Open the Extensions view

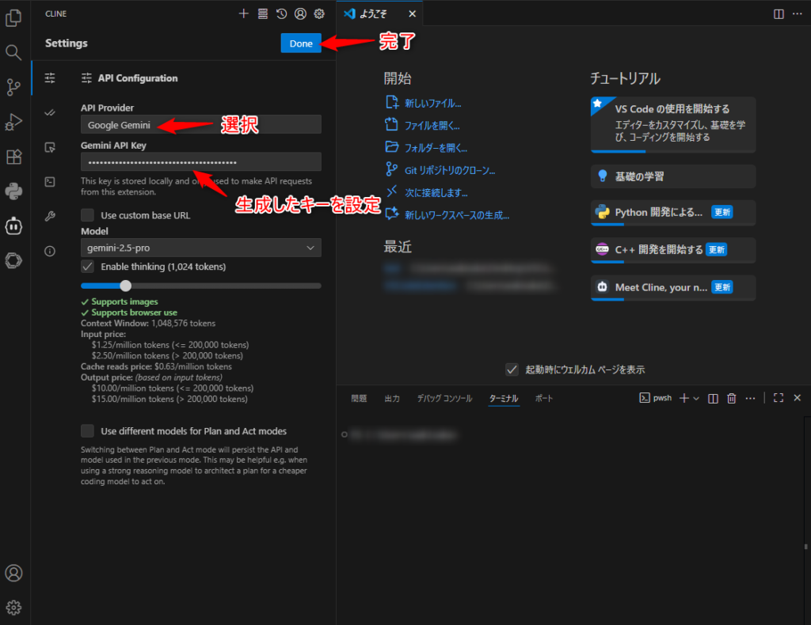click(x=13, y=157)
